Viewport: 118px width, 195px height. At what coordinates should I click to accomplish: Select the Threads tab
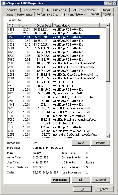tap(94, 14)
